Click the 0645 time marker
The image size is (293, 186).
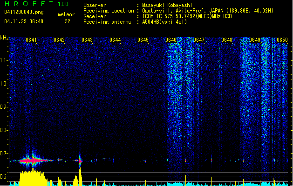tap(143, 40)
